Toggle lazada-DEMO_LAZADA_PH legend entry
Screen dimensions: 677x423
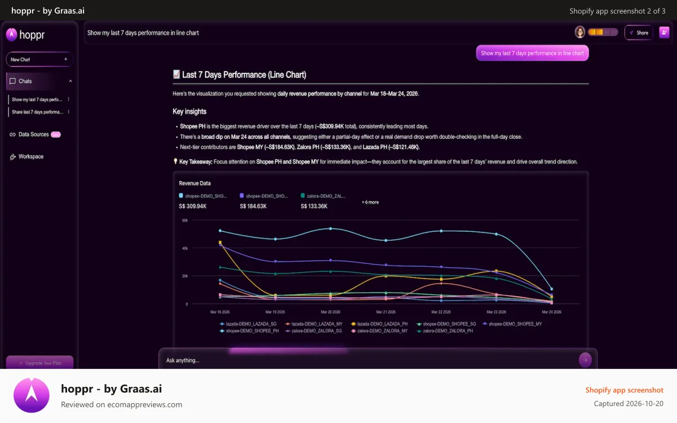pyautogui.click(x=379, y=324)
